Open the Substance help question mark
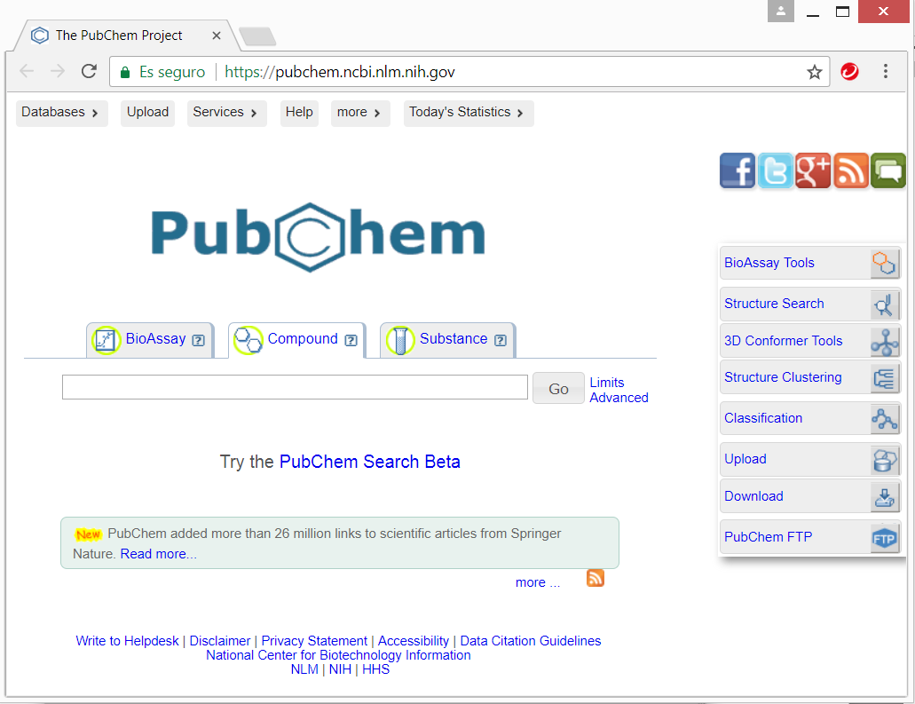This screenshot has height=704, width=915. [500, 340]
